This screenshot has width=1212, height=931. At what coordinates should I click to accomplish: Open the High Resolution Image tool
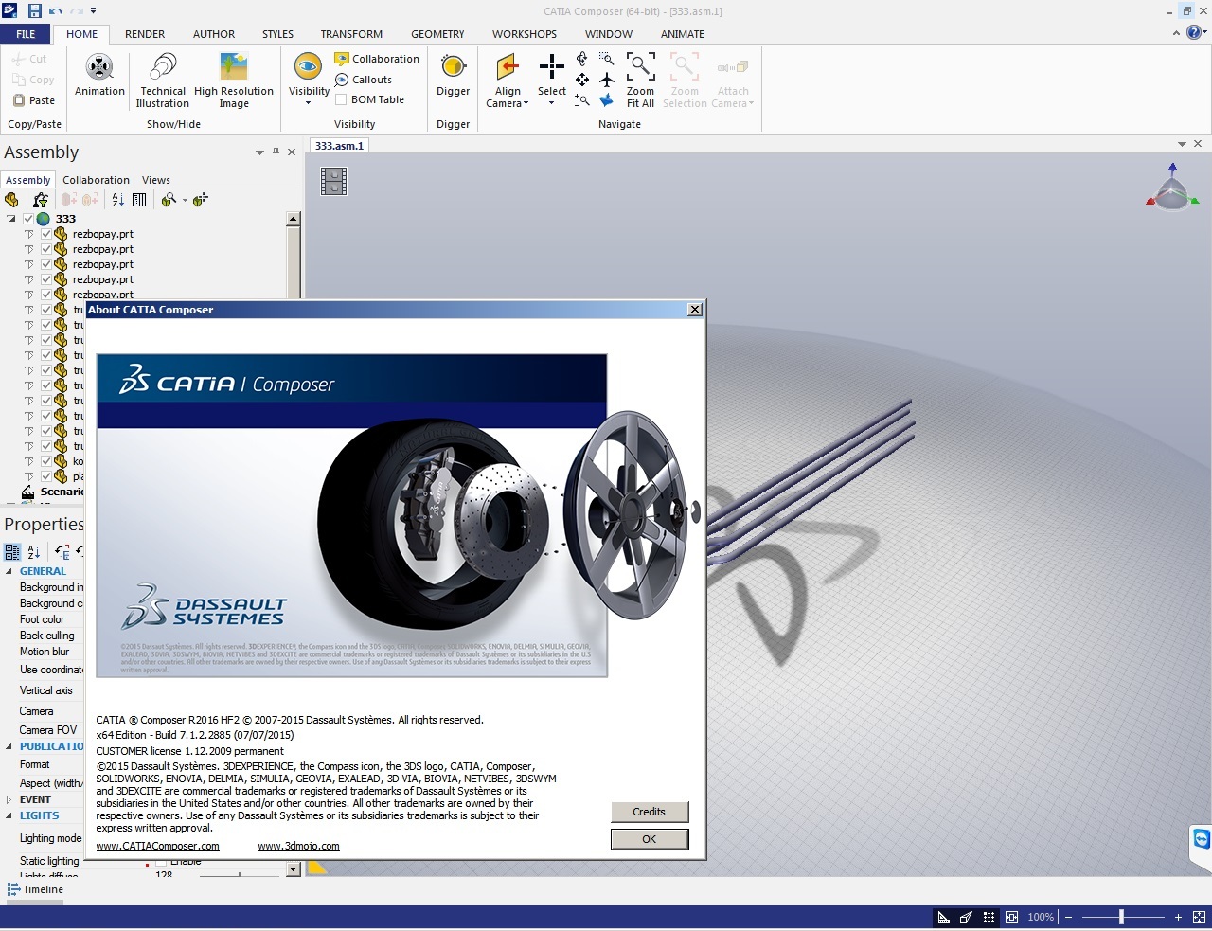point(234,81)
